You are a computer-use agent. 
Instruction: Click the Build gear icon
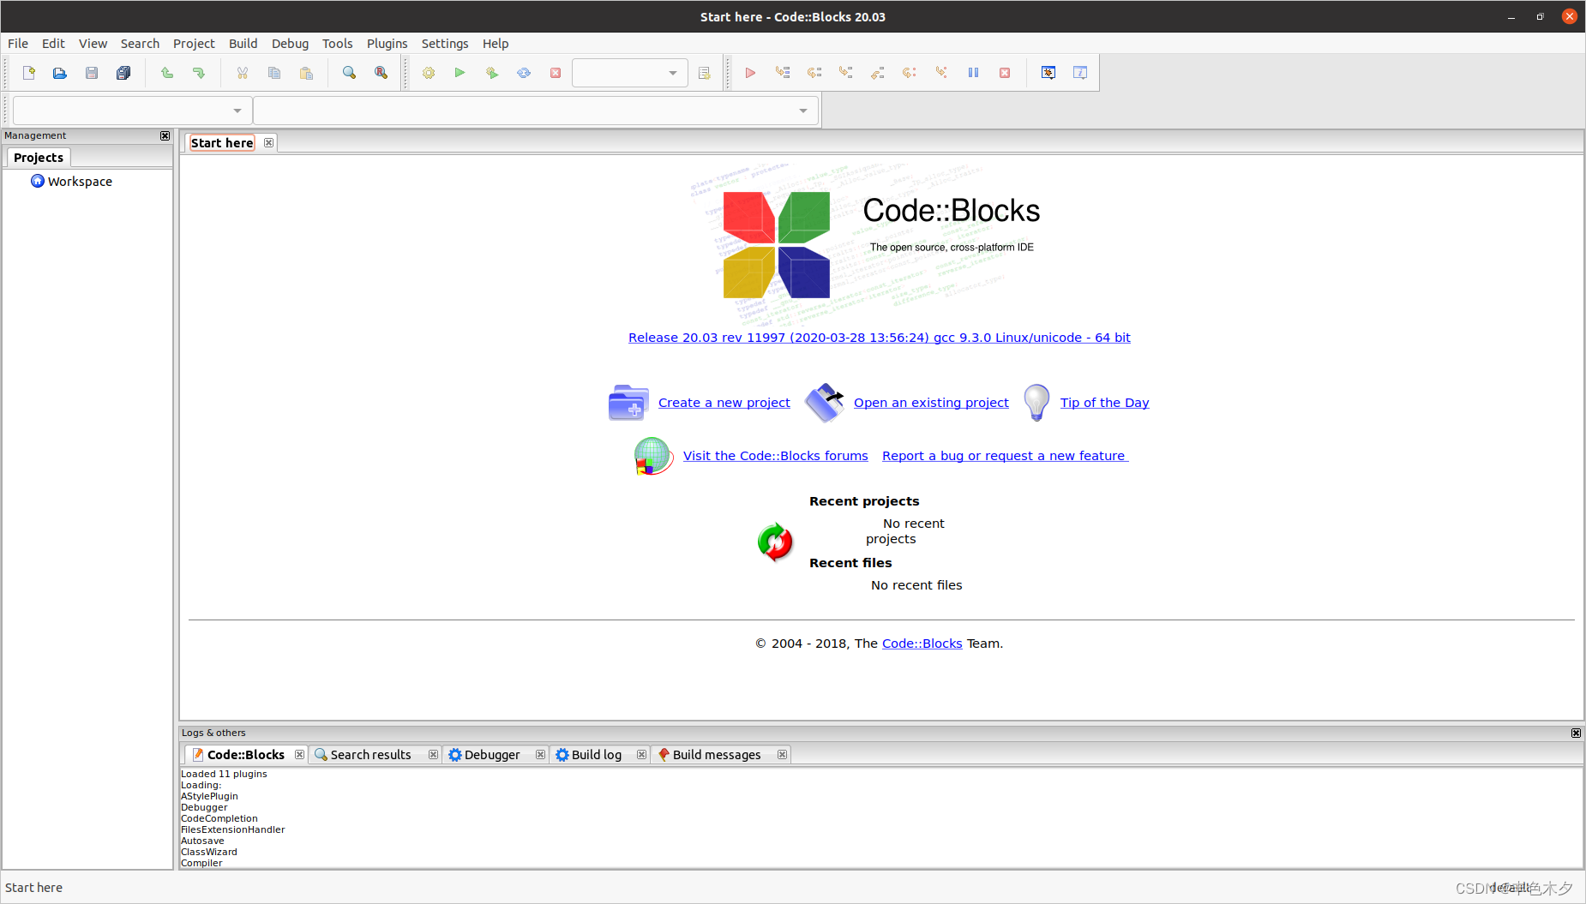click(429, 73)
